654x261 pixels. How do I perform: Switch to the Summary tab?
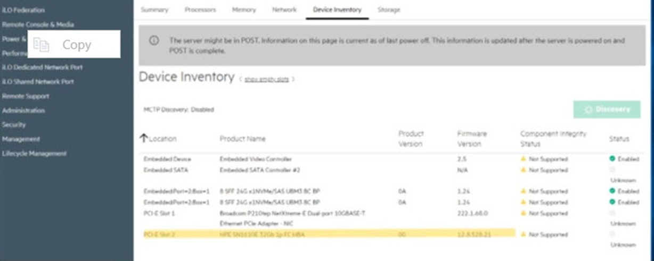154,10
